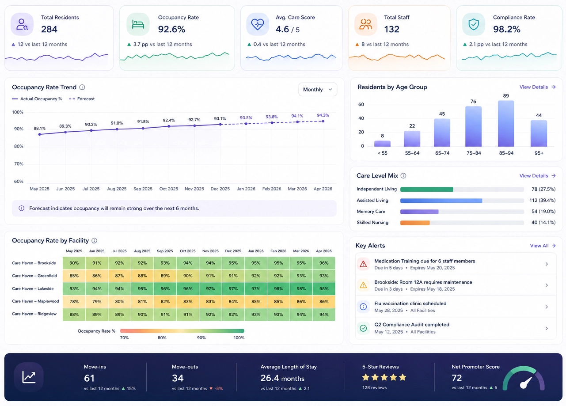Click Total Staff sparkline chart

click(x=397, y=57)
